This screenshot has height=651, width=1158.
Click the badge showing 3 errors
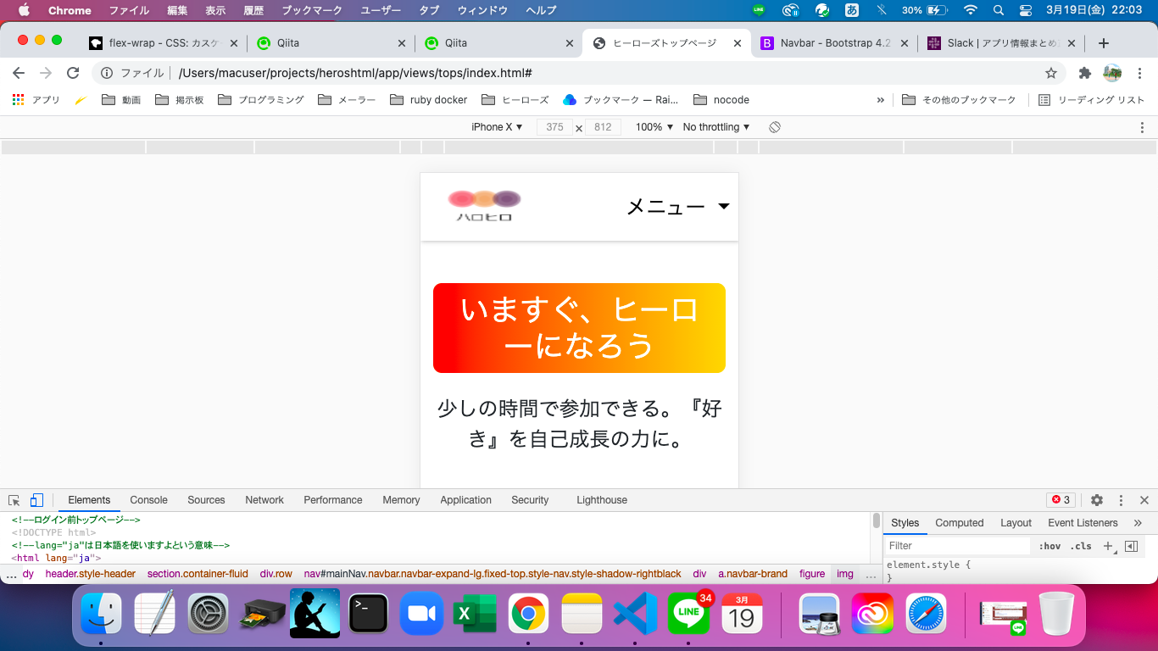tap(1060, 500)
